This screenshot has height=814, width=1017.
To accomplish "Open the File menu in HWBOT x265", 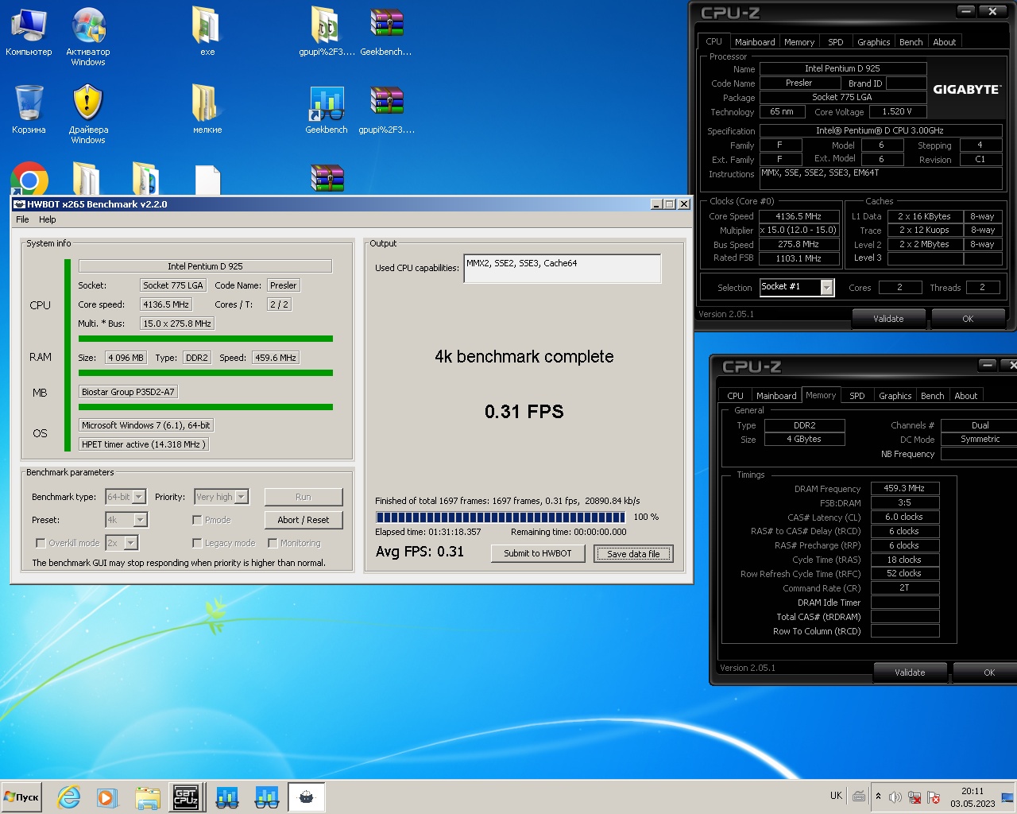I will click(22, 219).
